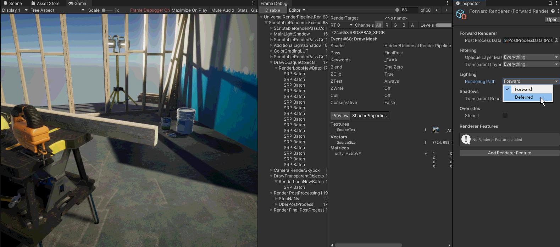Viewport: 560px width, 247px height.
Task: Switch to the ShaderProperties tab
Action: point(369,116)
